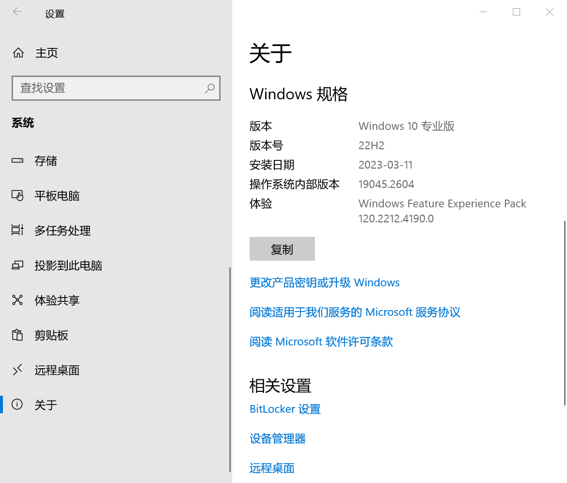Screen dimensions: 567x483
Task: Click the 关于 page title
Action: (x=270, y=53)
